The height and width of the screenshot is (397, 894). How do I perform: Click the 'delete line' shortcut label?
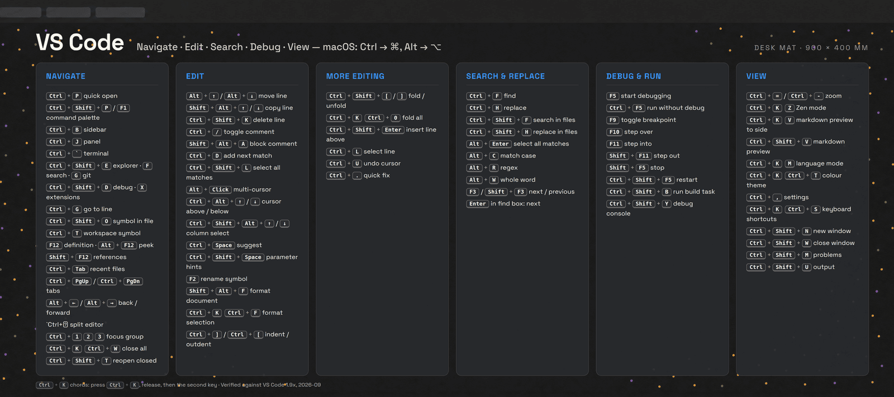coord(269,120)
